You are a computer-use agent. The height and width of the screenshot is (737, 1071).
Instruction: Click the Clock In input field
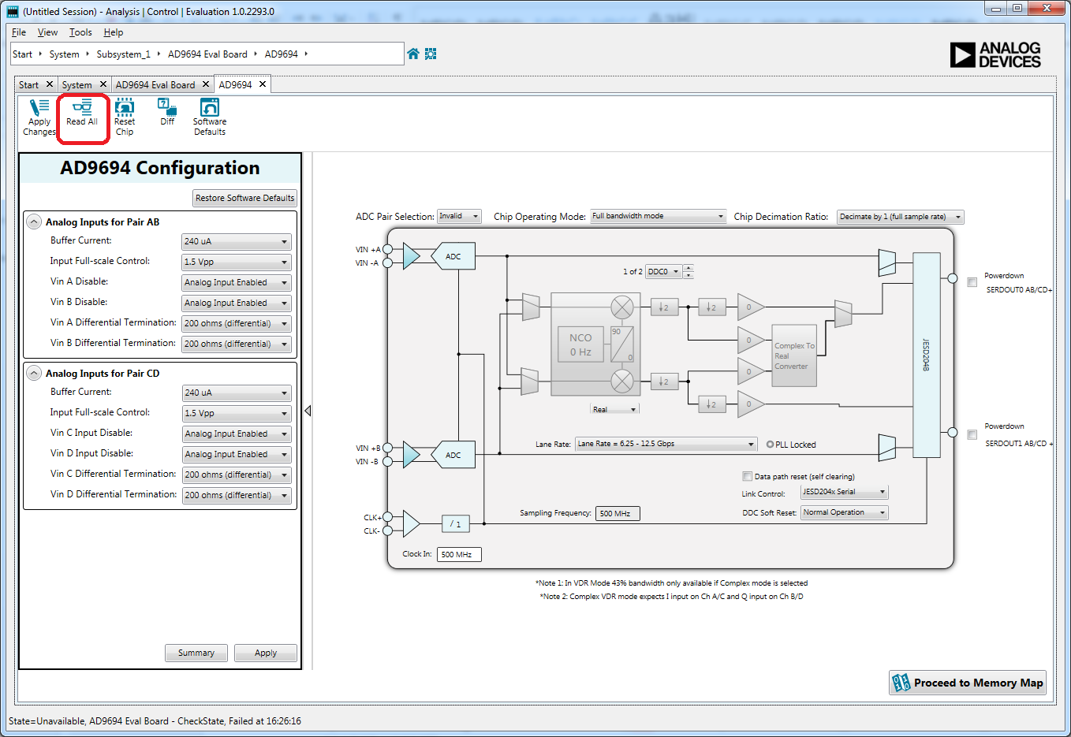pos(459,554)
